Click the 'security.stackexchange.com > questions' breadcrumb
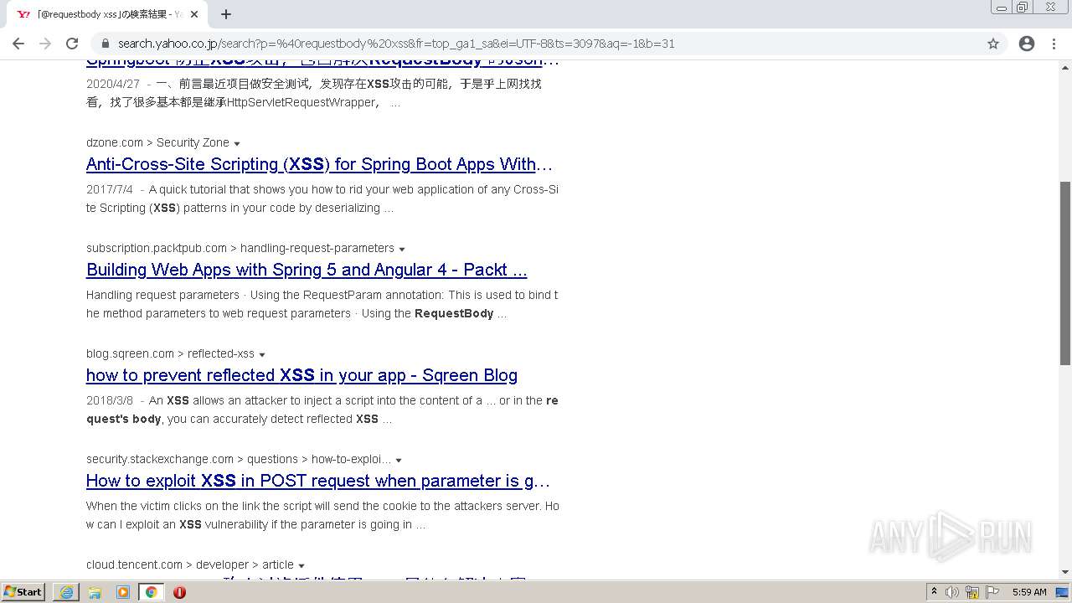This screenshot has height=603, width=1072. [x=239, y=459]
